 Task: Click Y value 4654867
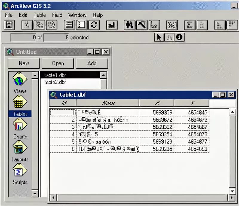tap(197, 127)
